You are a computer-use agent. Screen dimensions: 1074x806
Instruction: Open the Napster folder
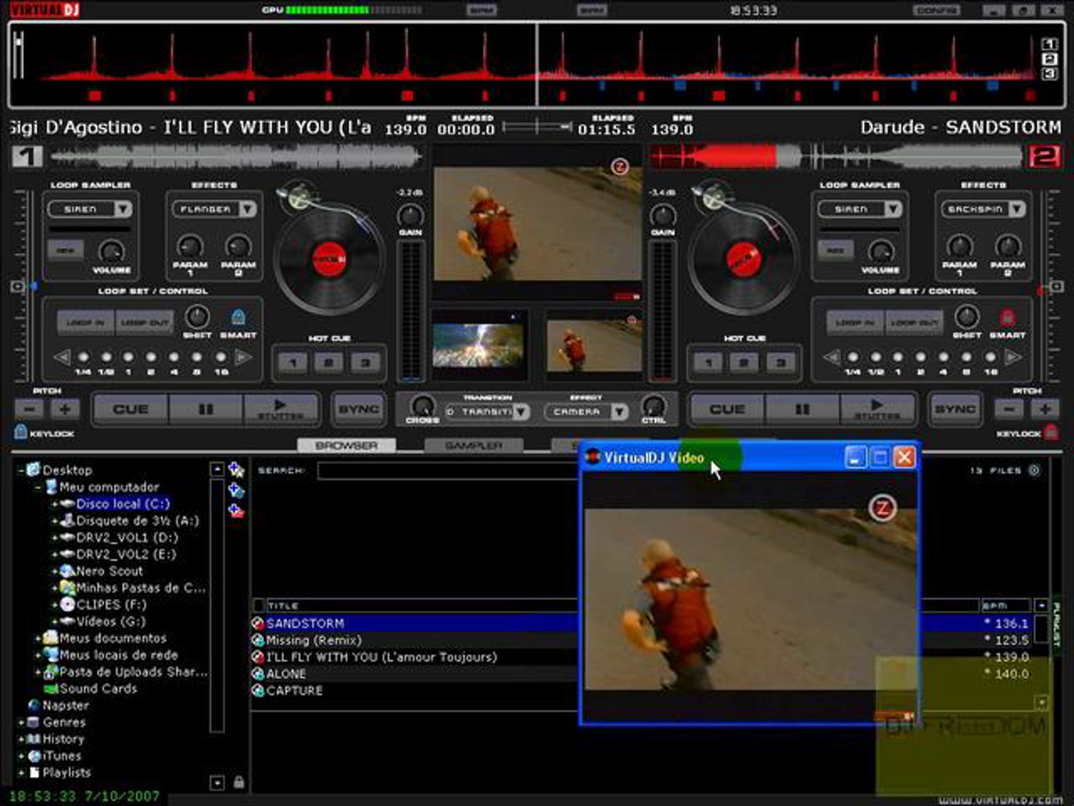(65, 705)
